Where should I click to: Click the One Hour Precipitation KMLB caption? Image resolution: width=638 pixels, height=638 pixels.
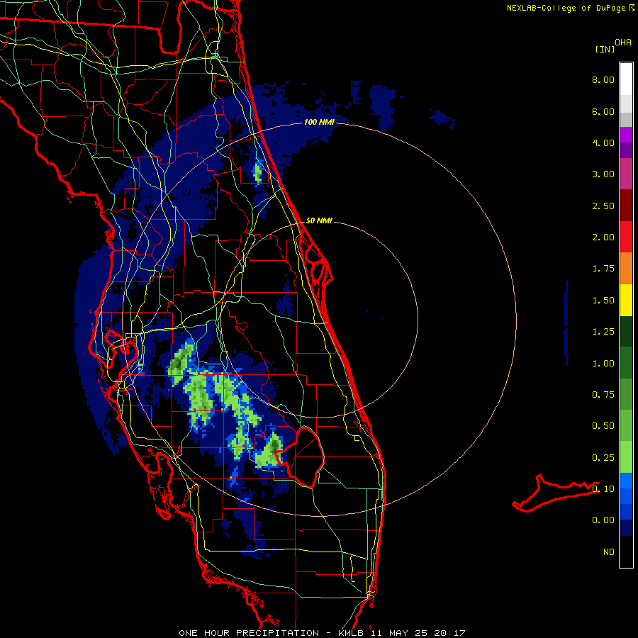[322, 633]
